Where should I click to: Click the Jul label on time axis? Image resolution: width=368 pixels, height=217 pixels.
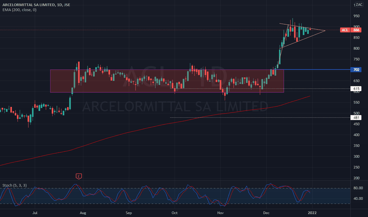coord(35,213)
